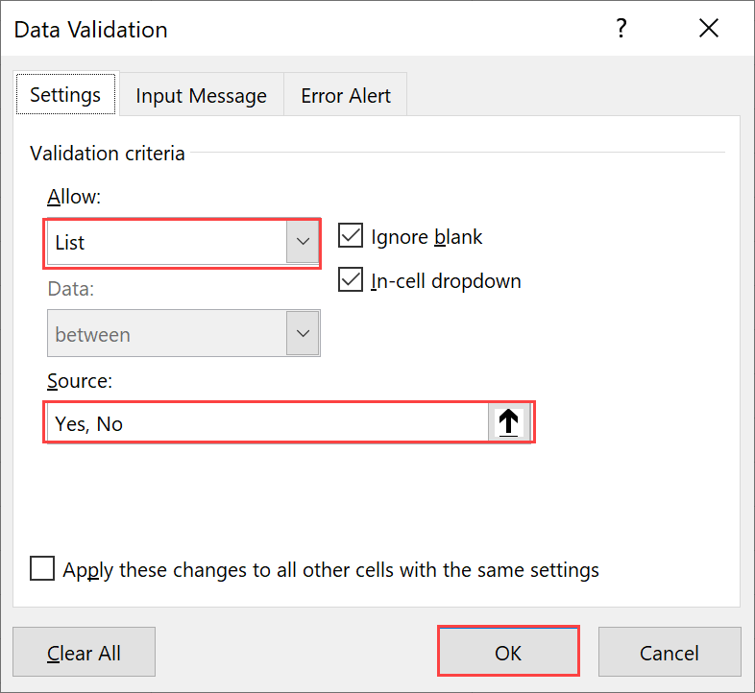This screenshot has width=755, height=693.
Task: Click into the Source field containing Yes, No
Action: pyautogui.click(x=268, y=422)
